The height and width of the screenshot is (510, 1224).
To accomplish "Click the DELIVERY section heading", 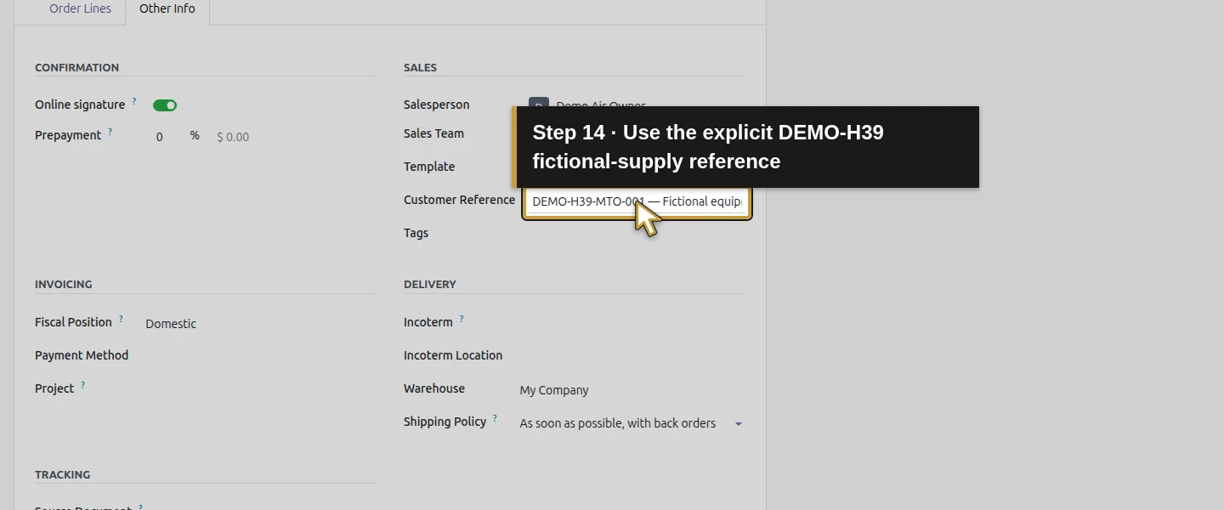I will click(x=430, y=285).
